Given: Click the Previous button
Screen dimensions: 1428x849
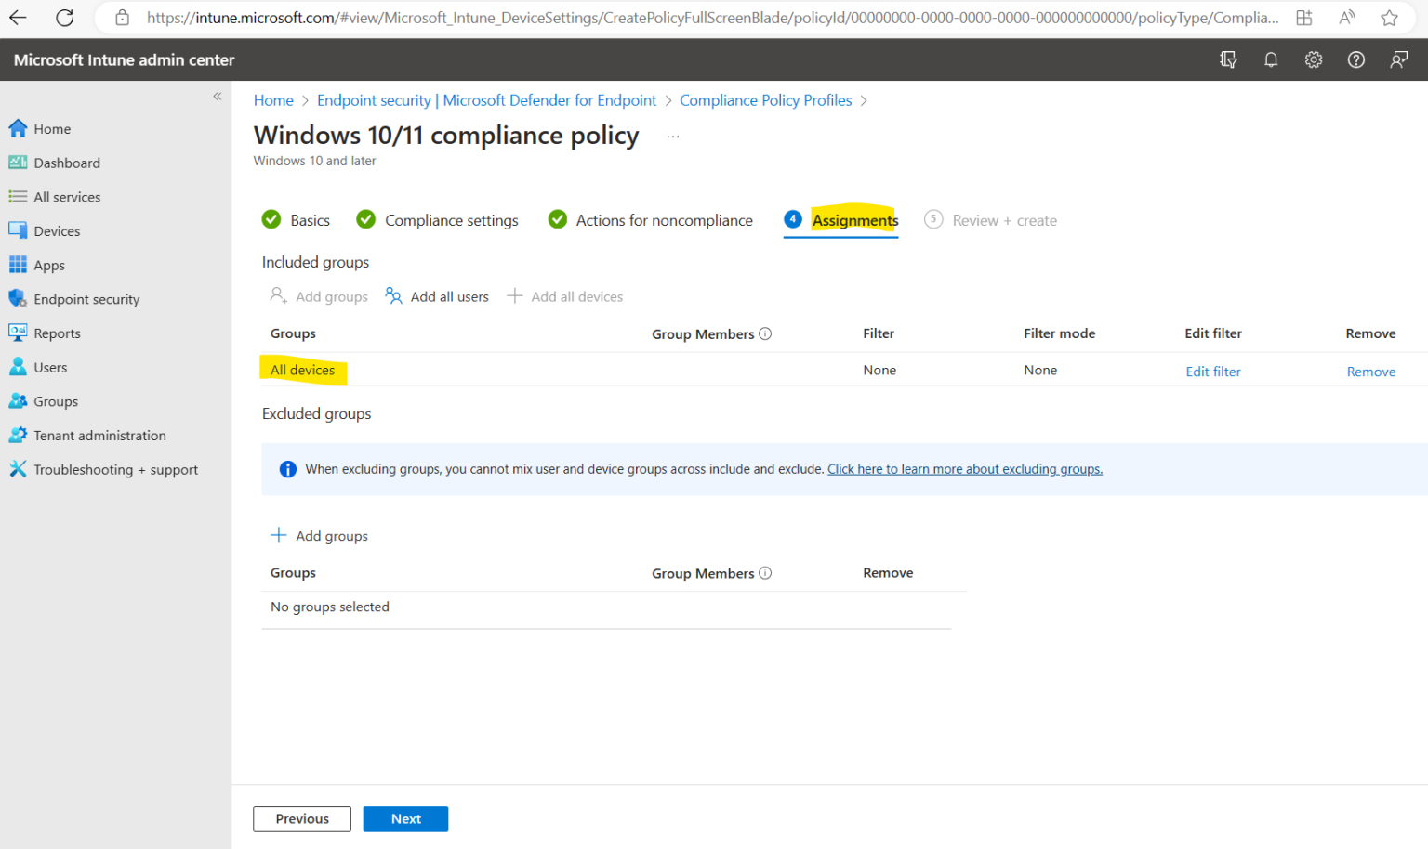Looking at the screenshot, I should pos(301,818).
